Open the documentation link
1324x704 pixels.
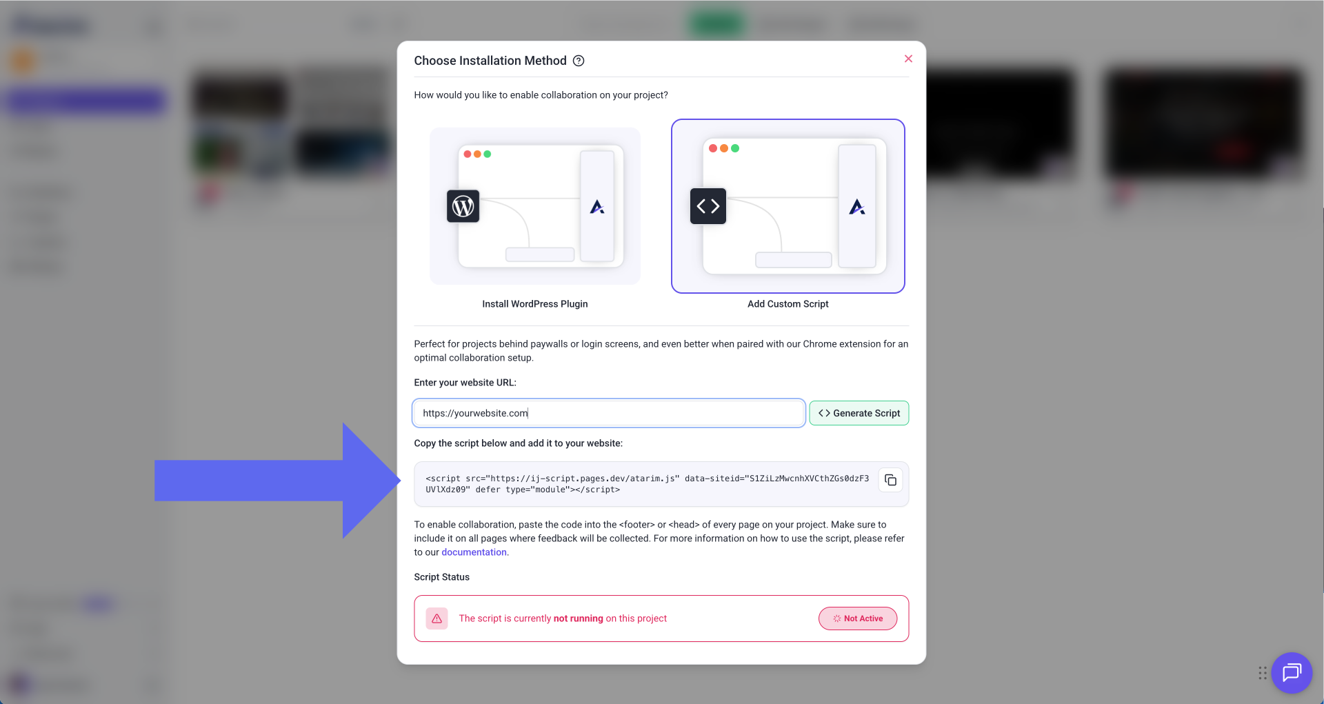tap(474, 552)
